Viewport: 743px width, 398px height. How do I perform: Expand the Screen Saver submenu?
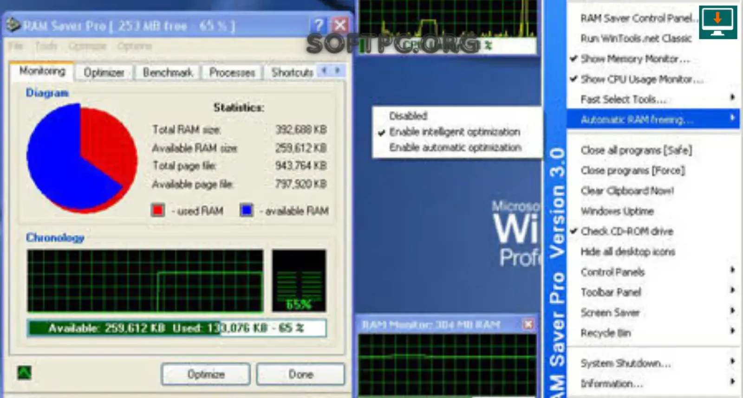(653, 313)
